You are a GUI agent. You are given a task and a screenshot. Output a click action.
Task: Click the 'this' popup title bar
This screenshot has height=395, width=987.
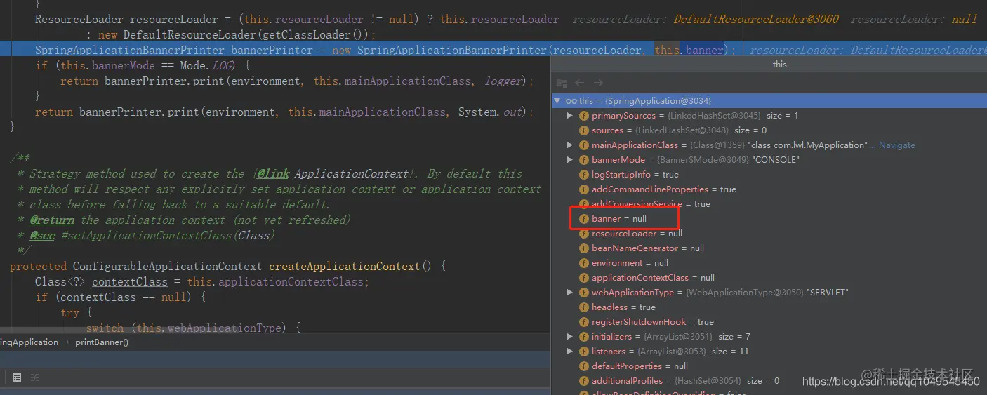[x=769, y=65]
